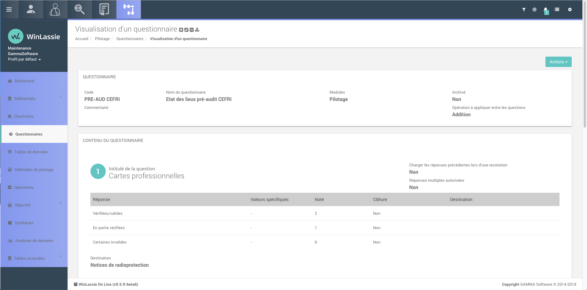
Task: Click the Valeurs spécifiques column header
Action: click(x=270, y=199)
